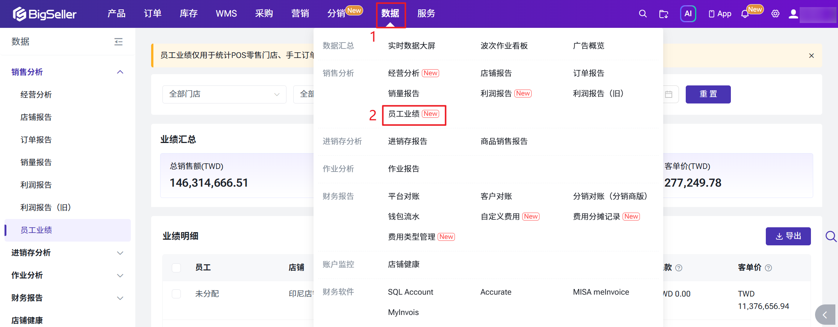Check the 未分配 row checkbox
838x327 pixels.
click(176, 294)
